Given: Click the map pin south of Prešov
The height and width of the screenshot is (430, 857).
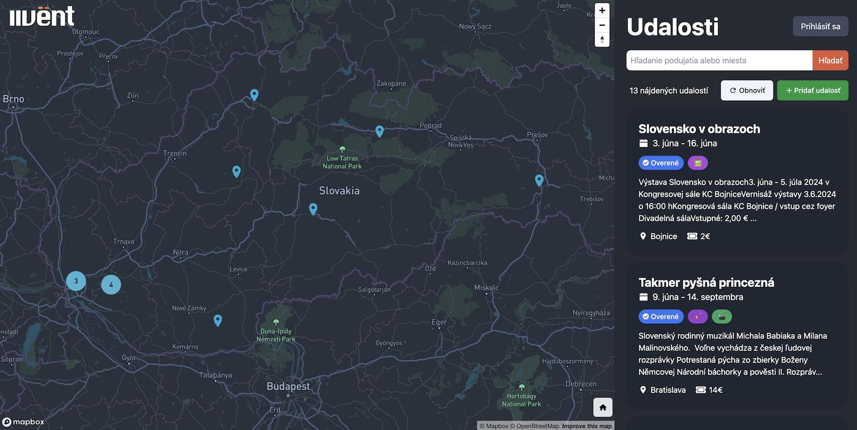Looking at the screenshot, I should (539, 180).
